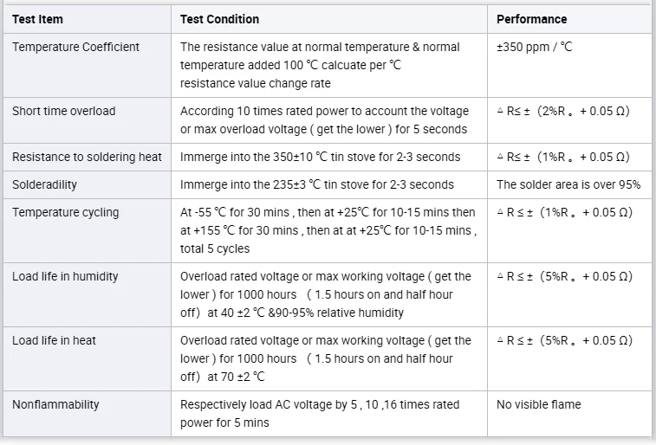The image size is (656, 445).
Task: Select the "Load life in humidity" cell
Action: [x=65, y=276]
